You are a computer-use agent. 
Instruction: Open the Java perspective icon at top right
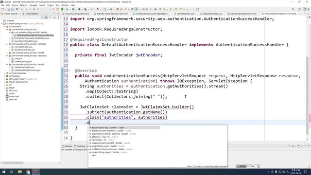click(x=305, y=9)
